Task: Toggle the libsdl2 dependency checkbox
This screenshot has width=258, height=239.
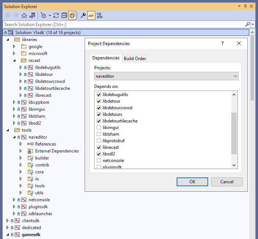Action: (x=99, y=154)
